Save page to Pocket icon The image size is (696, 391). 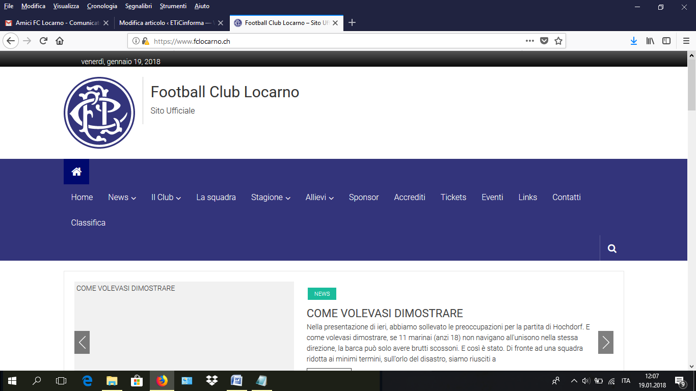(544, 41)
